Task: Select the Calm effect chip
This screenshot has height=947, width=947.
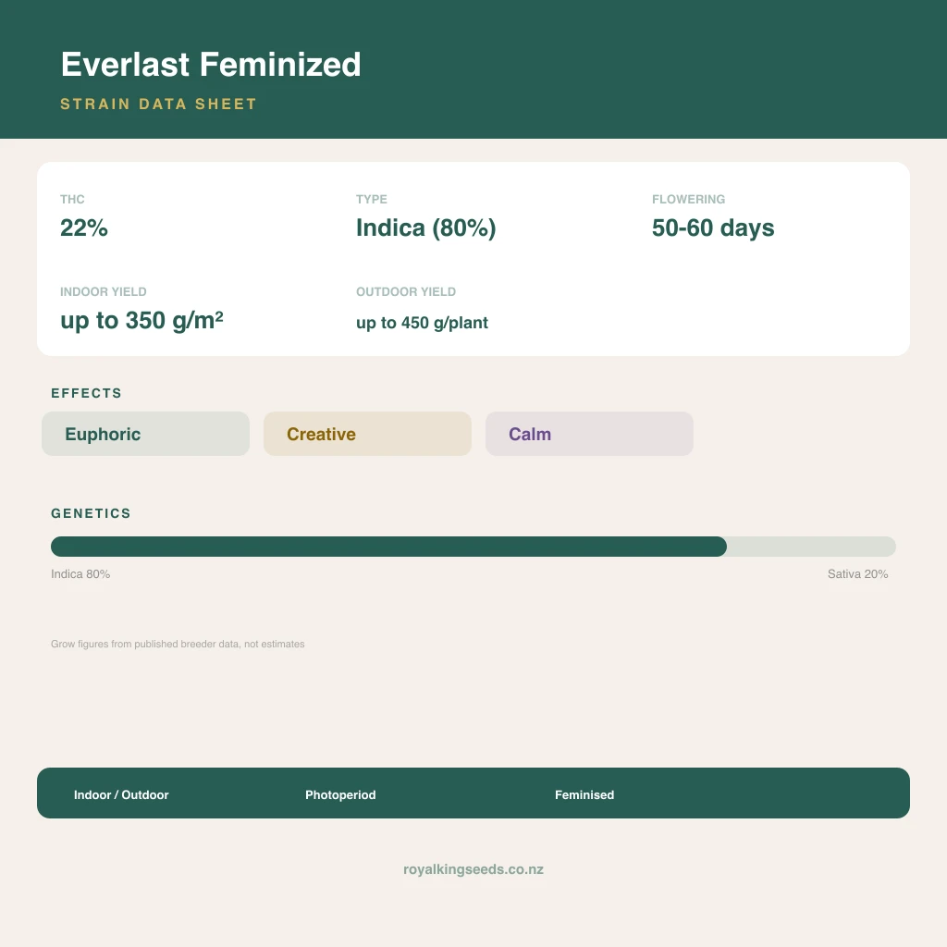Action: click(589, 434)
